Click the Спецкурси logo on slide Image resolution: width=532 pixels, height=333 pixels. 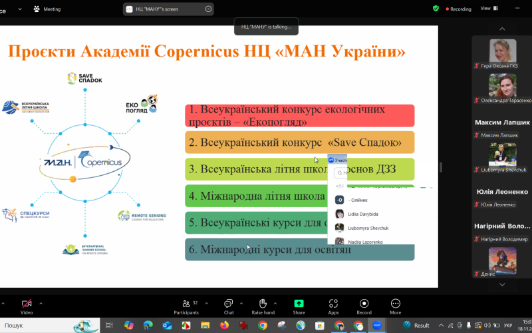click(25, 214)
